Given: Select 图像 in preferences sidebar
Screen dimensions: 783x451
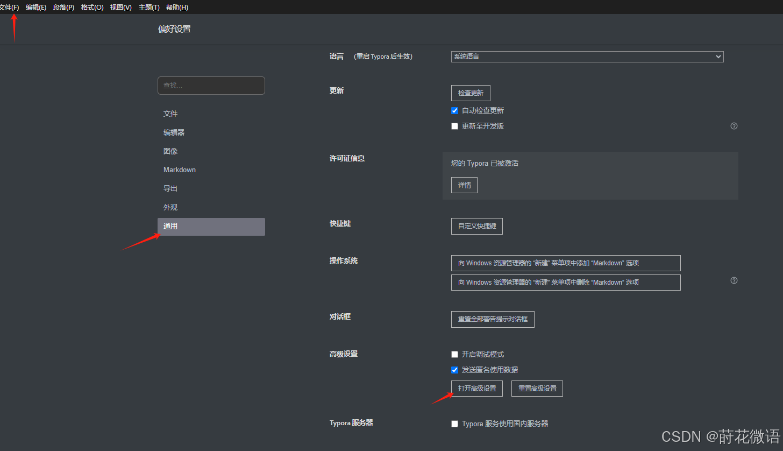Looking at the screenshot, I should [x=211, y=151].
